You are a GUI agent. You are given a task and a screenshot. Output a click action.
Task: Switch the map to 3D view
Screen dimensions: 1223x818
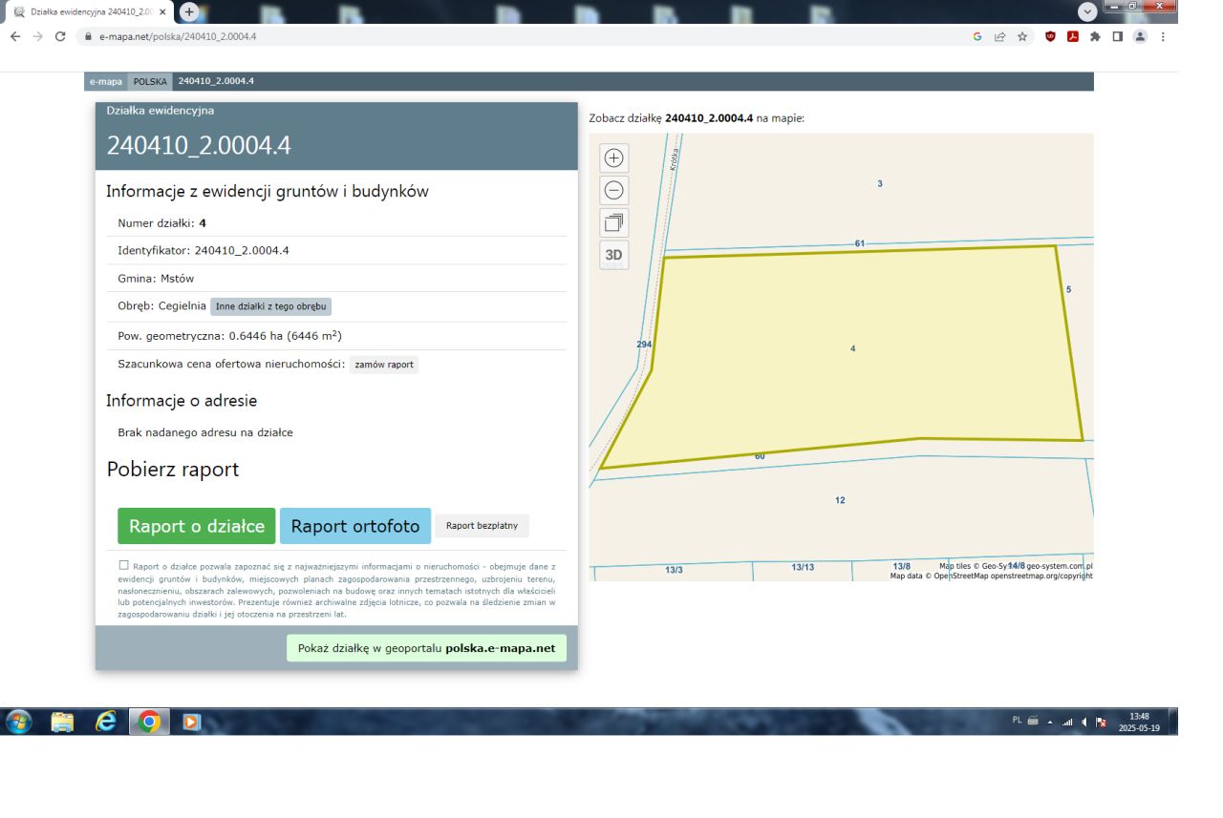[614, 255]
